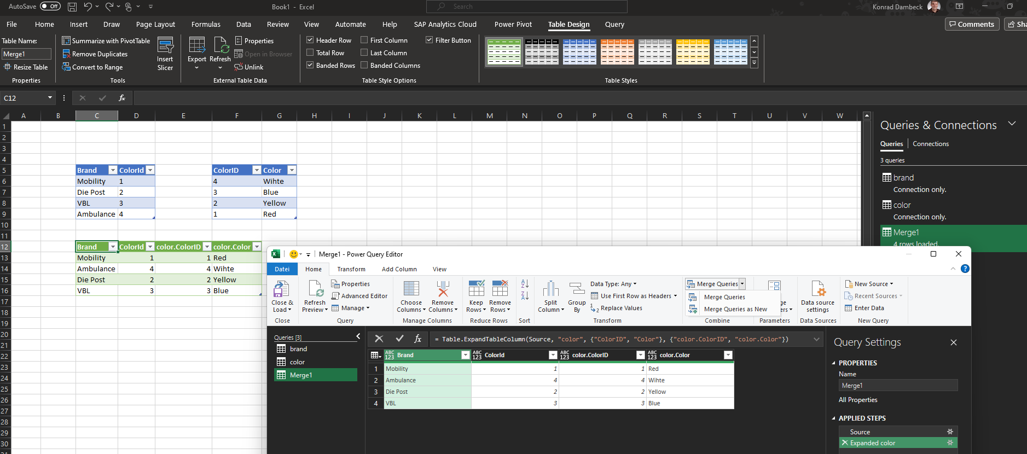Enable Total Row checkbox
Image resolution: width=1027 pixels, height=454 pixels.
pos(310,53)
